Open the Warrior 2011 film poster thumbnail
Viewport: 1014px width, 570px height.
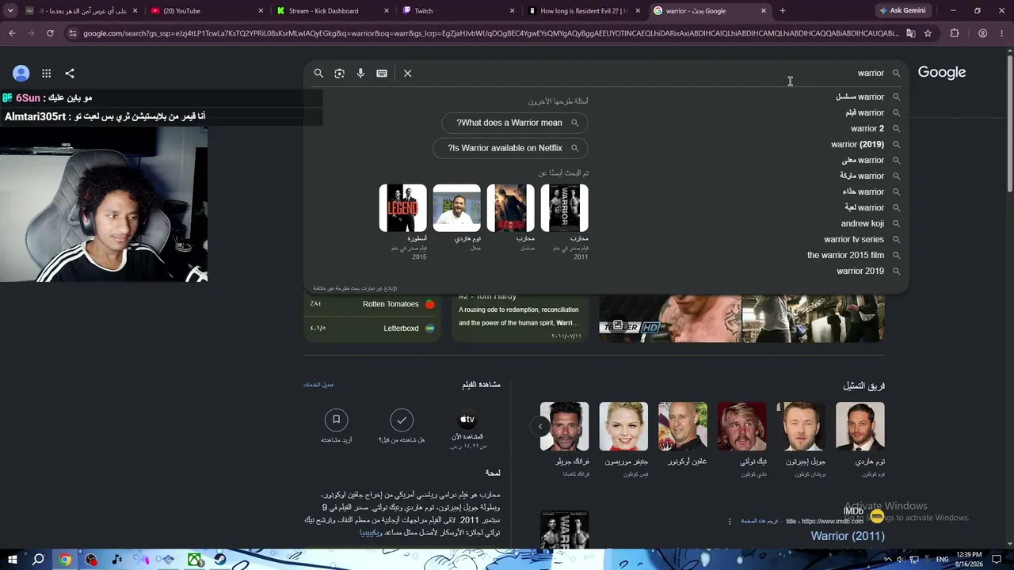tap(565, 208)
